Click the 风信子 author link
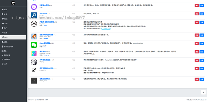 tap(45, 26)
